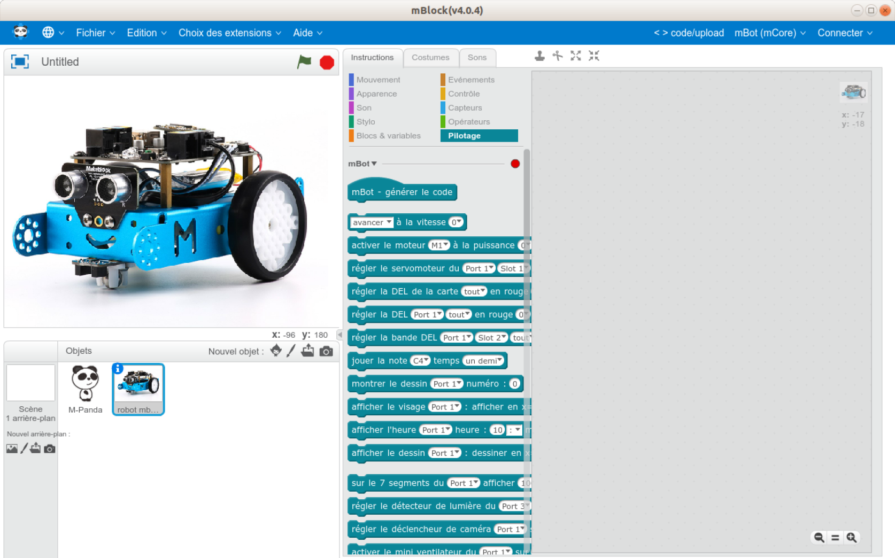Select Blocs & variables category
The height and width of the screenshot is (558, 895).
click(x=388, y=135)
